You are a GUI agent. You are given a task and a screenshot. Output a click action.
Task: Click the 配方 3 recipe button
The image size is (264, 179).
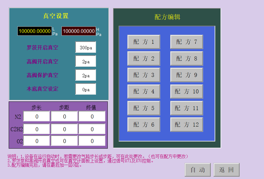tap(144, 75)
